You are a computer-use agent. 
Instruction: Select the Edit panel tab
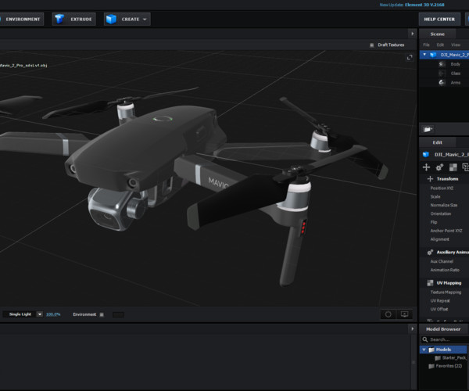tap(437, 142)
